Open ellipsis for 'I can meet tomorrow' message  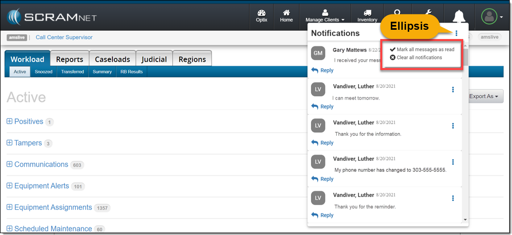(x=453, y=89)
